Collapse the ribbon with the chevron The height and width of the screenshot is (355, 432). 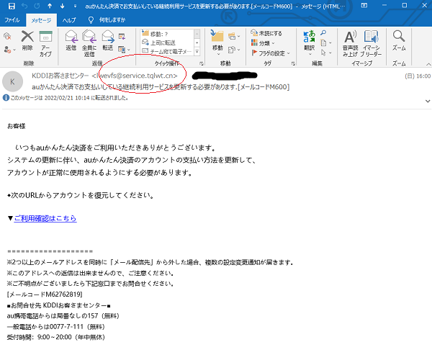[x=428, y=64]
